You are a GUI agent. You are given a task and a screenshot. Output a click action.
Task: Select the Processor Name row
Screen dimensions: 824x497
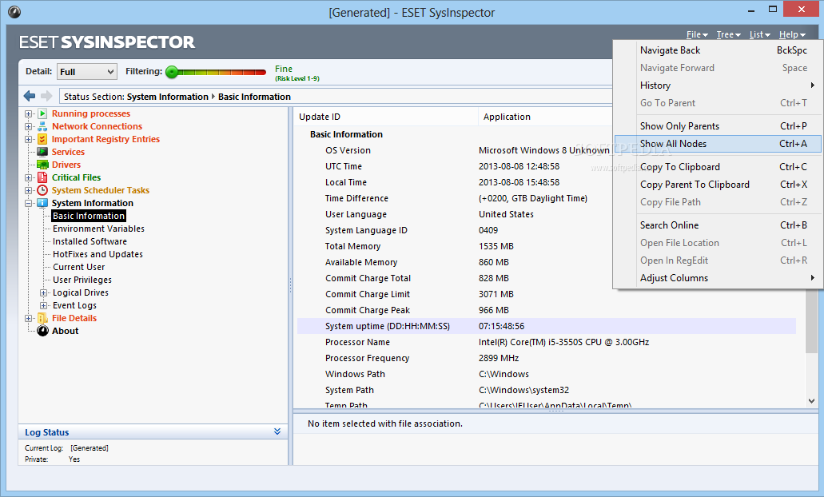(547, 342)
